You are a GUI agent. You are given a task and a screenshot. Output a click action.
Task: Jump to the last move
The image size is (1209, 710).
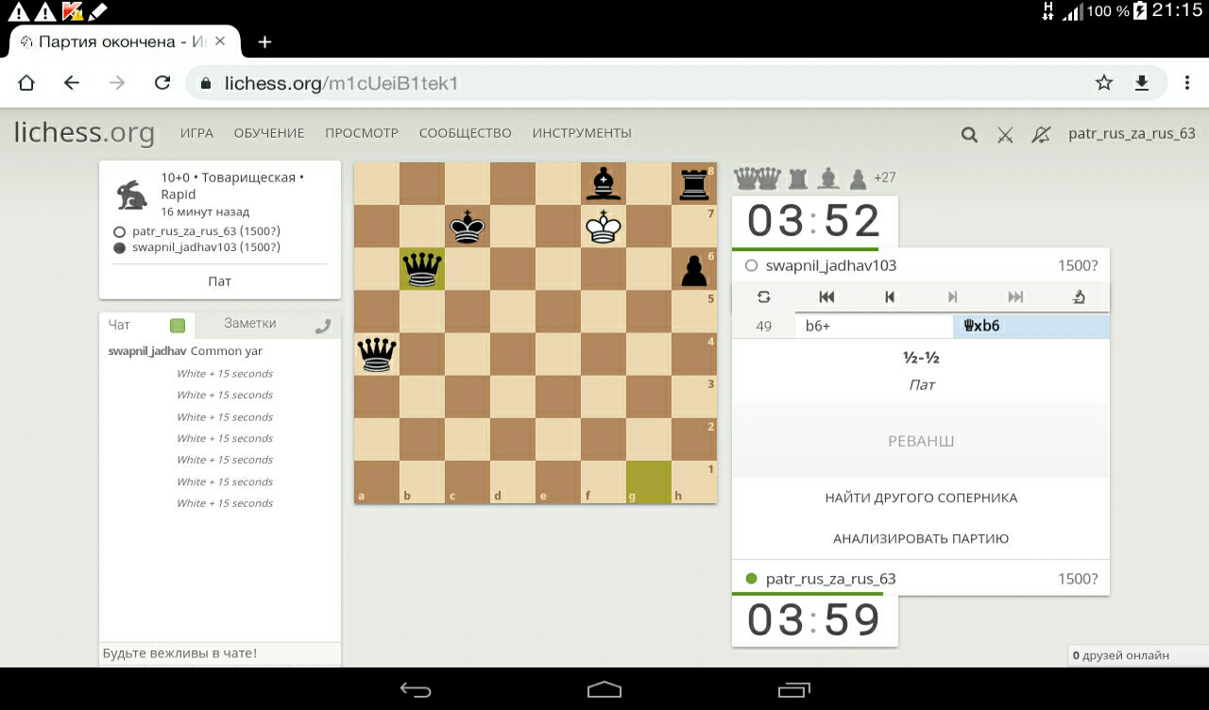(1015, 296)
